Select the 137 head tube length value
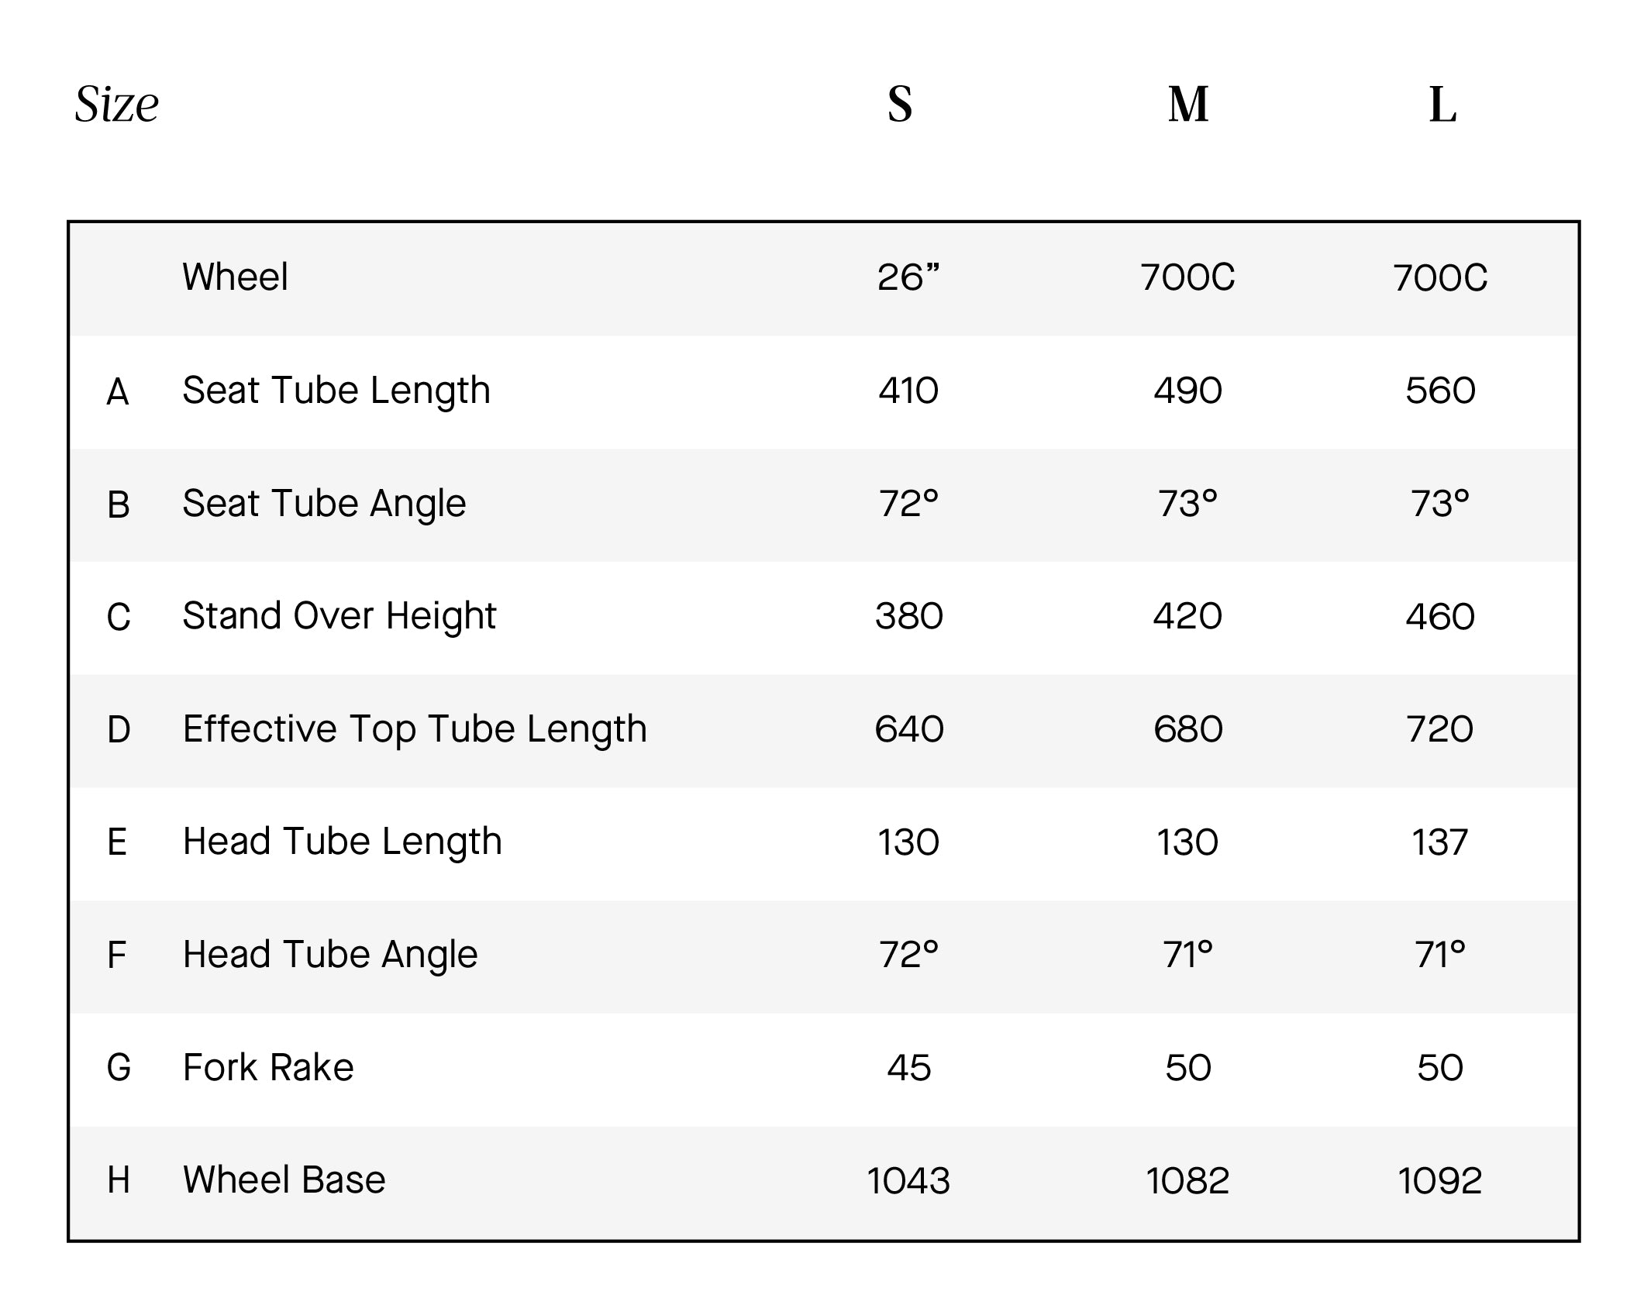The width and height of the screenshot is (1644, 1305). (1439, 842)
